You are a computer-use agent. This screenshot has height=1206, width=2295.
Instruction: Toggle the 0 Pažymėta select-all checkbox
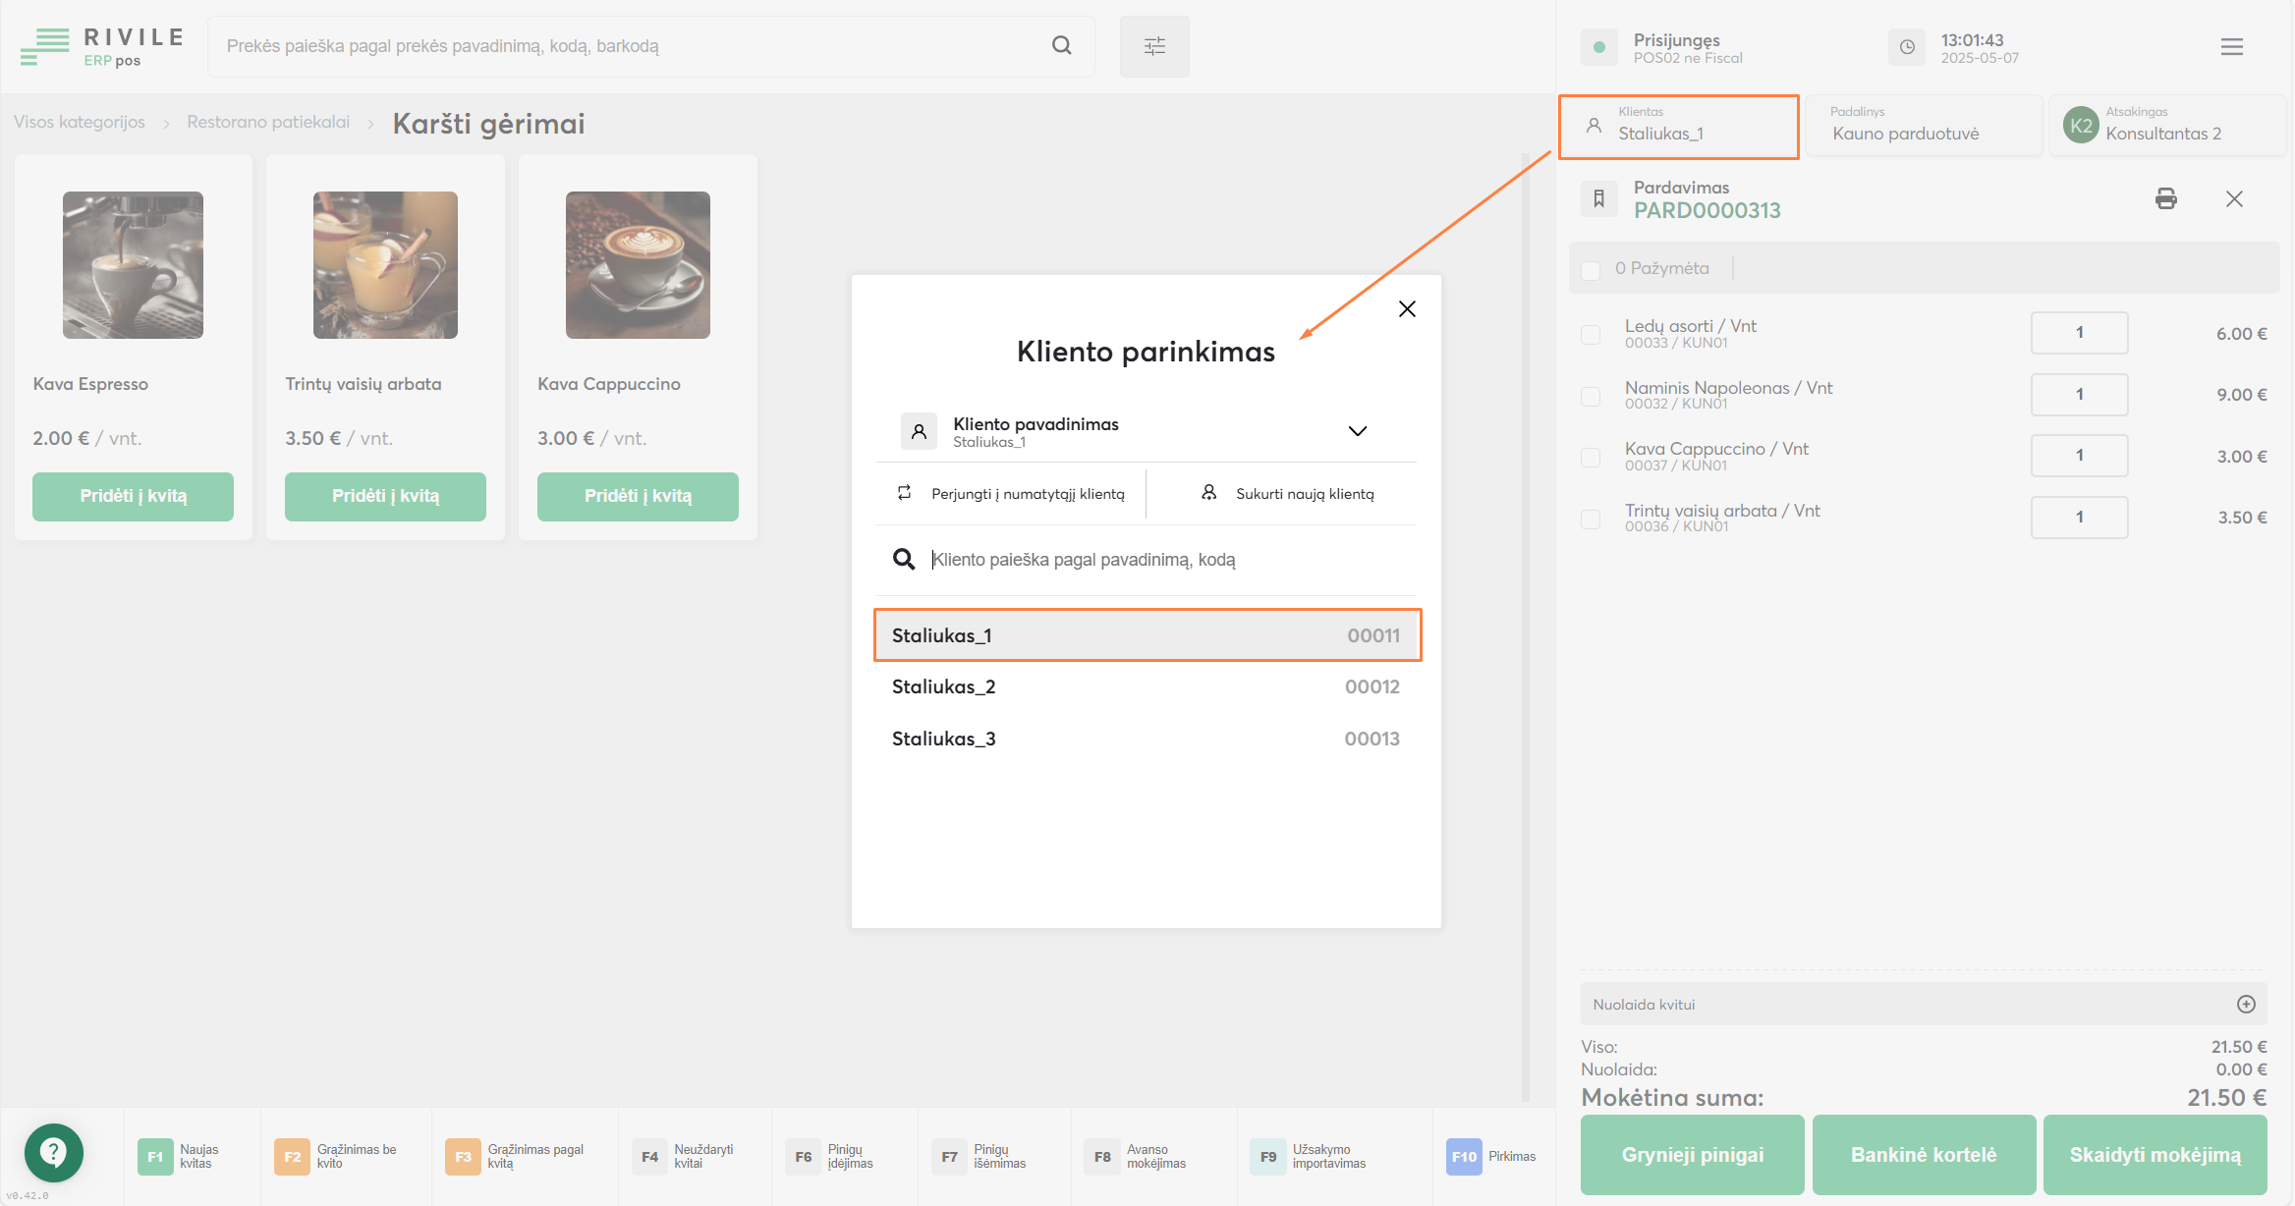click(x=1591, y=269)
